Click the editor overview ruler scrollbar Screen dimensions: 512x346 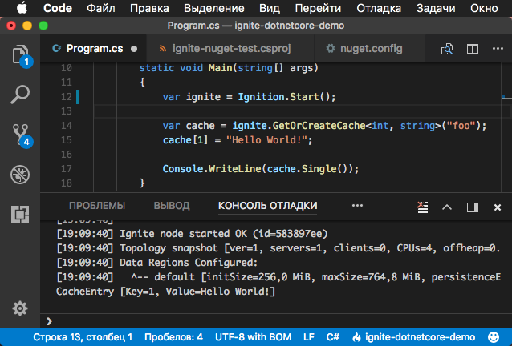coord(506,127)
